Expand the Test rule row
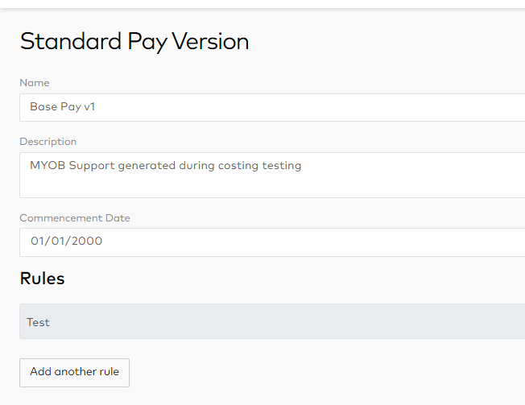 click(272, 321)
